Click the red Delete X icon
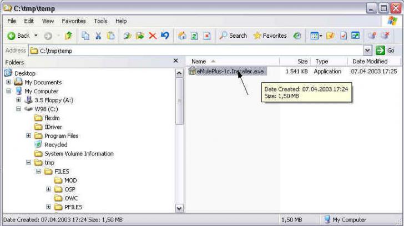This screenshot has width=404, height=226. point(152,36)
